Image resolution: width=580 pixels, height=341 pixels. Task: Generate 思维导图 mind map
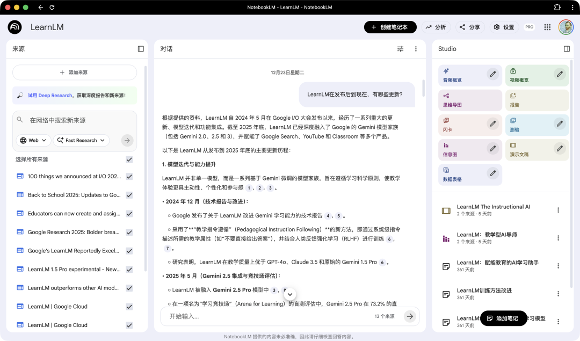tap(470, 100)
